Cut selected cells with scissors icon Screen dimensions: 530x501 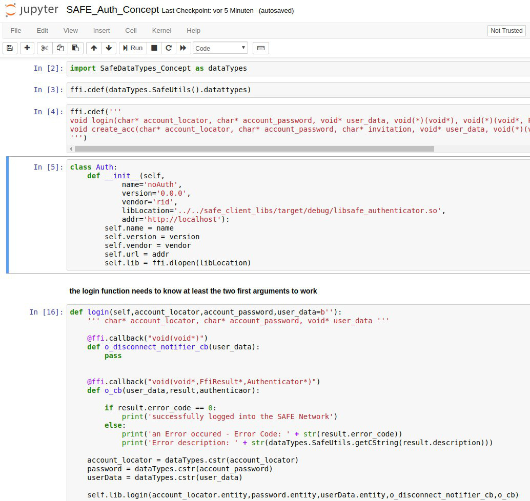coord(45,48)
